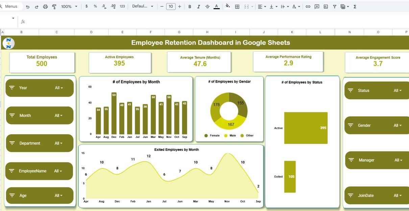Screen dimensions: 409x211
Task: Toggle italic formatting
Action: pyautogui.click(x=198, y=6)
